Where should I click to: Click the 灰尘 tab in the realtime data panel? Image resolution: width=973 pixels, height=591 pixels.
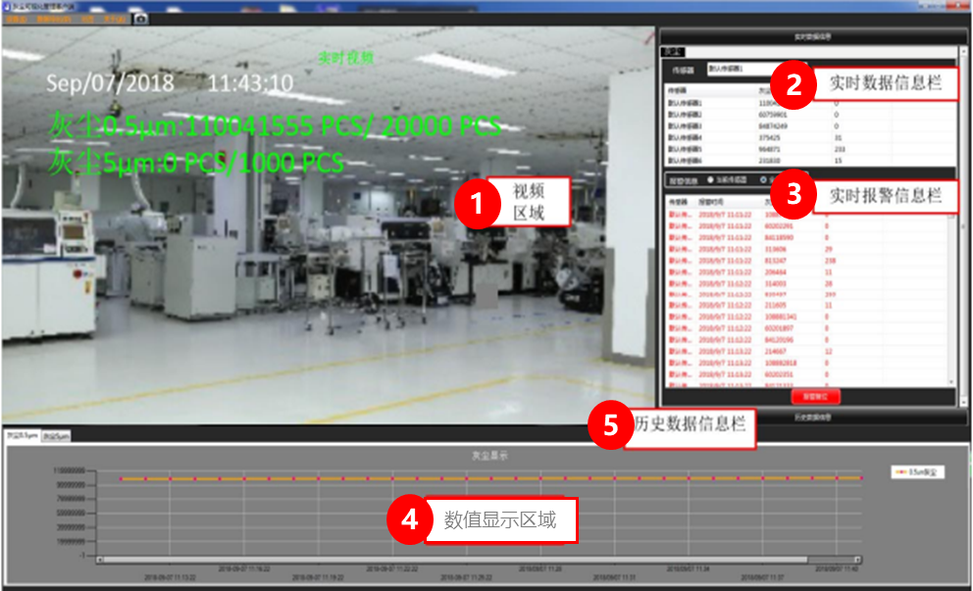(x=672, y=49)
